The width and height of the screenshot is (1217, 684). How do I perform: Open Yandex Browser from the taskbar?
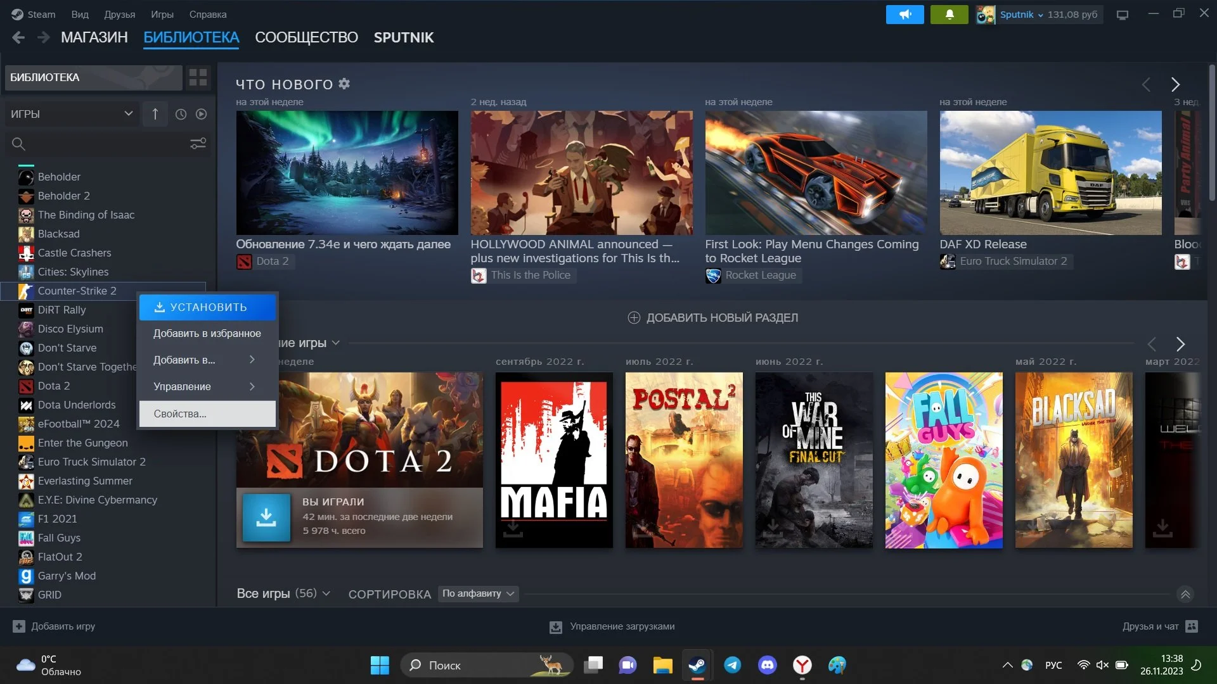click(802, 665)
